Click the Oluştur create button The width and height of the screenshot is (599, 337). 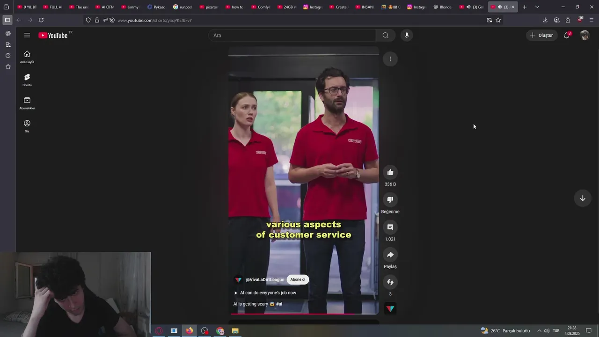(x=541, y=35)
